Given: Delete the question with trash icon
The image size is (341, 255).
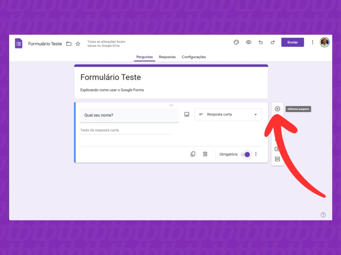Looking at the screenshot, I should tap(205, 154).
